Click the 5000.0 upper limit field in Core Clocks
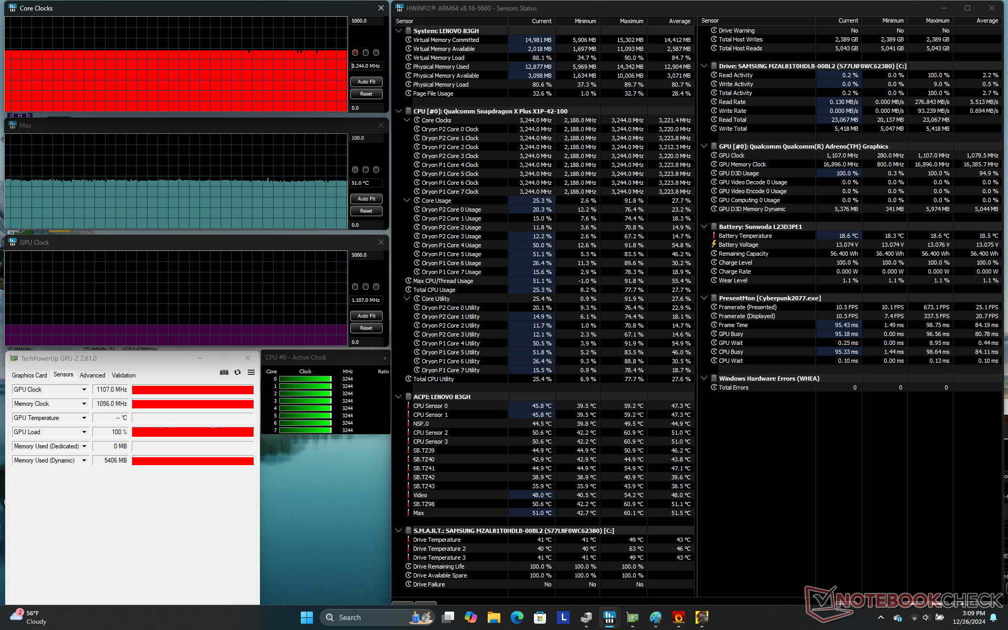Viewport: 1008px width, 630px height. pyautogui.click(x=366, y=21)
